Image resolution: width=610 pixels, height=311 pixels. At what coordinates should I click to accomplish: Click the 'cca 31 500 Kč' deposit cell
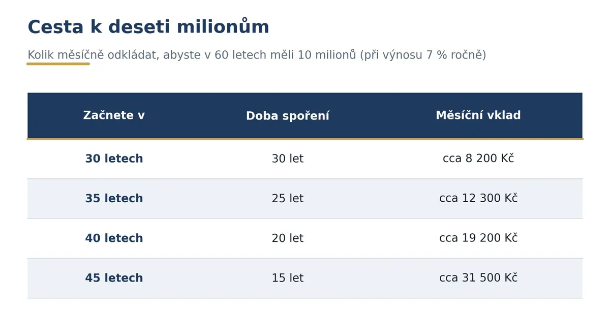478,278
